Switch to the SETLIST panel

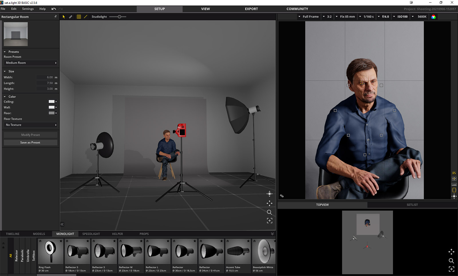tap(412, 205)
